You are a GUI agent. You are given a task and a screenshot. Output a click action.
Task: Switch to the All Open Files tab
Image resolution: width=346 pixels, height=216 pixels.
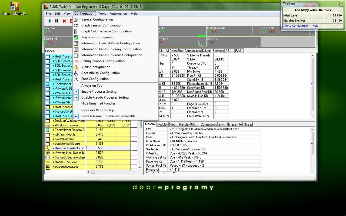[174, 51]
